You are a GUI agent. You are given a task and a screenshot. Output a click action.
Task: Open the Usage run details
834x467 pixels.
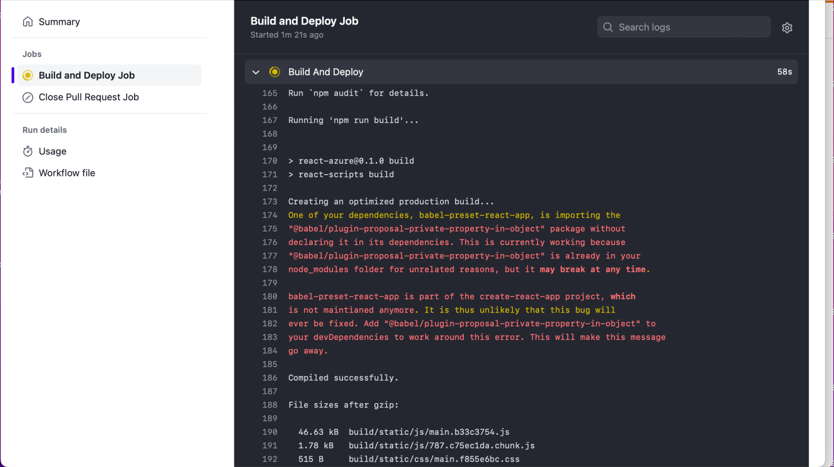point(52,151)
